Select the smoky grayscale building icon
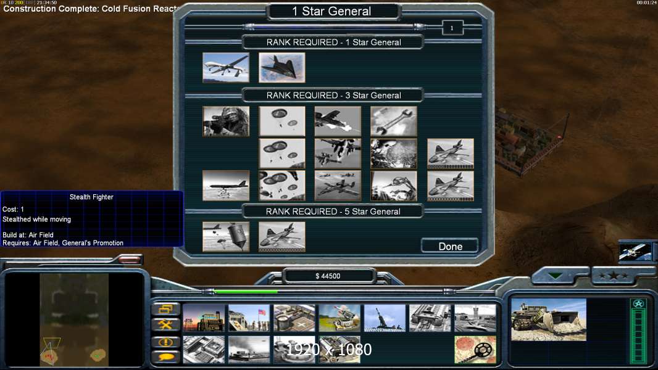Screen dimensions: 658x370 pyautogui.click(x=249, y=350)
